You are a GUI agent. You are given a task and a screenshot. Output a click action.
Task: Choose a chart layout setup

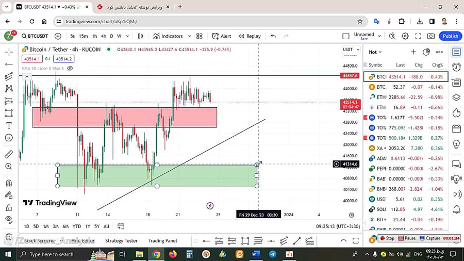click(345, 36)
